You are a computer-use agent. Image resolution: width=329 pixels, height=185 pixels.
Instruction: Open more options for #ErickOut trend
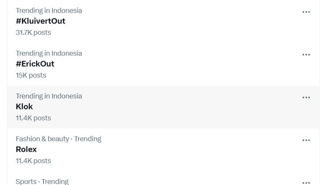306,55
